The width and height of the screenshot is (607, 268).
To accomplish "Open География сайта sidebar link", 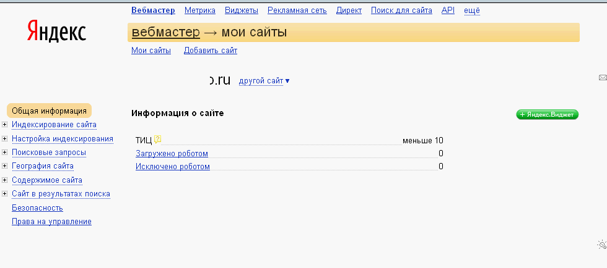I will (x=43, y=166).
